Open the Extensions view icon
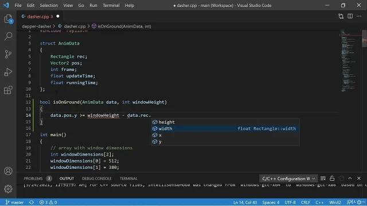This screenshot has height=206, width=367. 8,90
